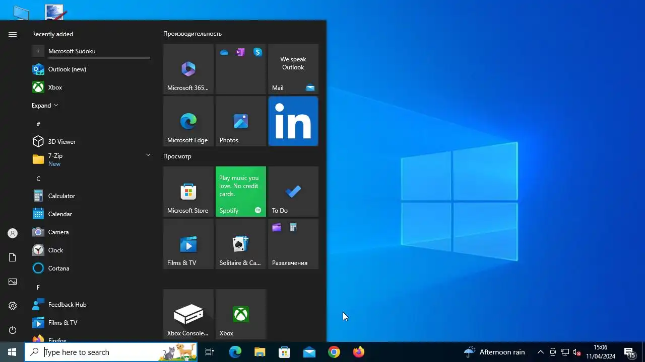Viewport: 645px width, 362px height.
Task: Click the F letter index header
Action: [x=38, y=287]
